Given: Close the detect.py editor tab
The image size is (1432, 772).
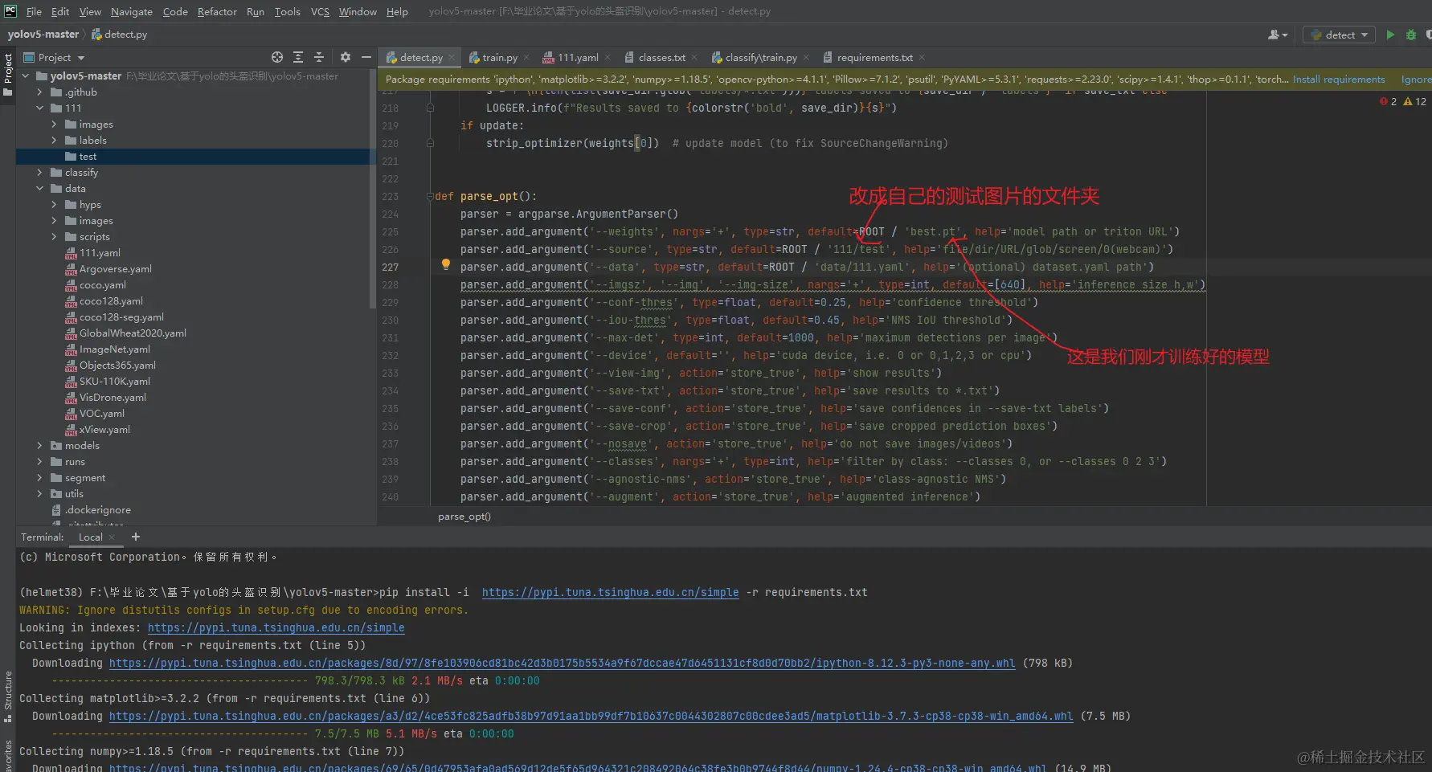Looking at the screenshot, I should pos(452,58).
